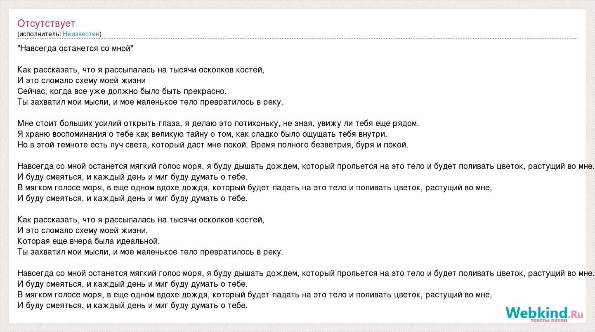Click line "Мне стоит больших усилий открыть глаза"
The image size is (595, 332).
click(218, 123)
